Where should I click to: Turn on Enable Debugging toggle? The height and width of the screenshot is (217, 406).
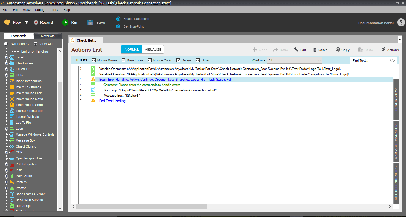pos(118,19)
